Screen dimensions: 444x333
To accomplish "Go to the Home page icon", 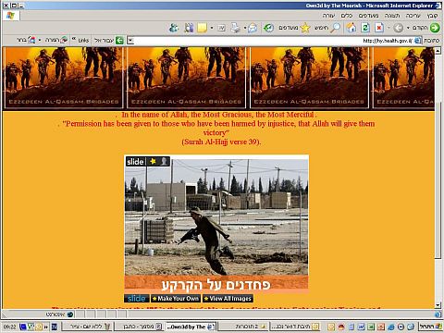I will pyautogui.click(x=351, y=28).
